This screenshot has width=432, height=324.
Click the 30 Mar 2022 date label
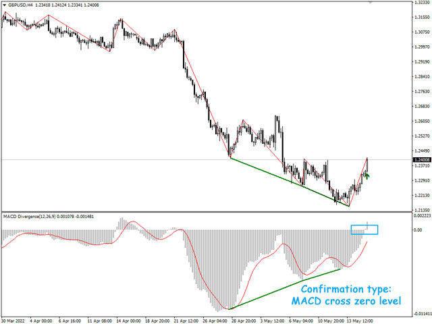point(13,321)
